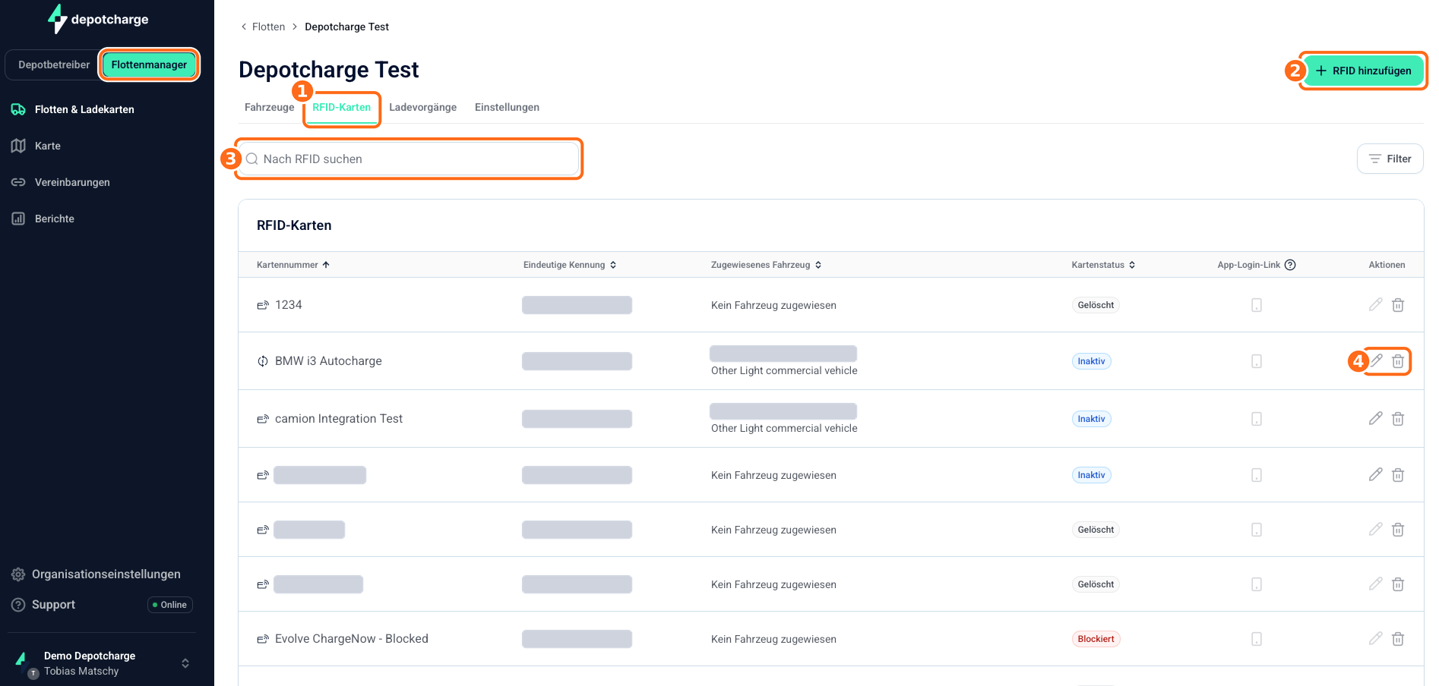Click the RFID hinzufügen button
Image resolution: width=1439 pixels, height=686 pixels.
click(x=1364, y=71)
